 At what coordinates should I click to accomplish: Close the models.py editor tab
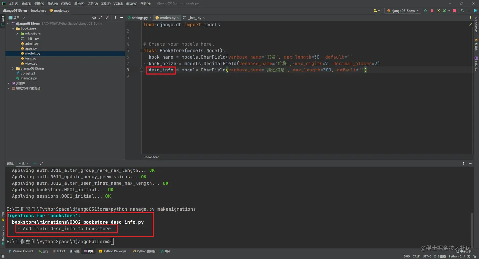point(178,18)
